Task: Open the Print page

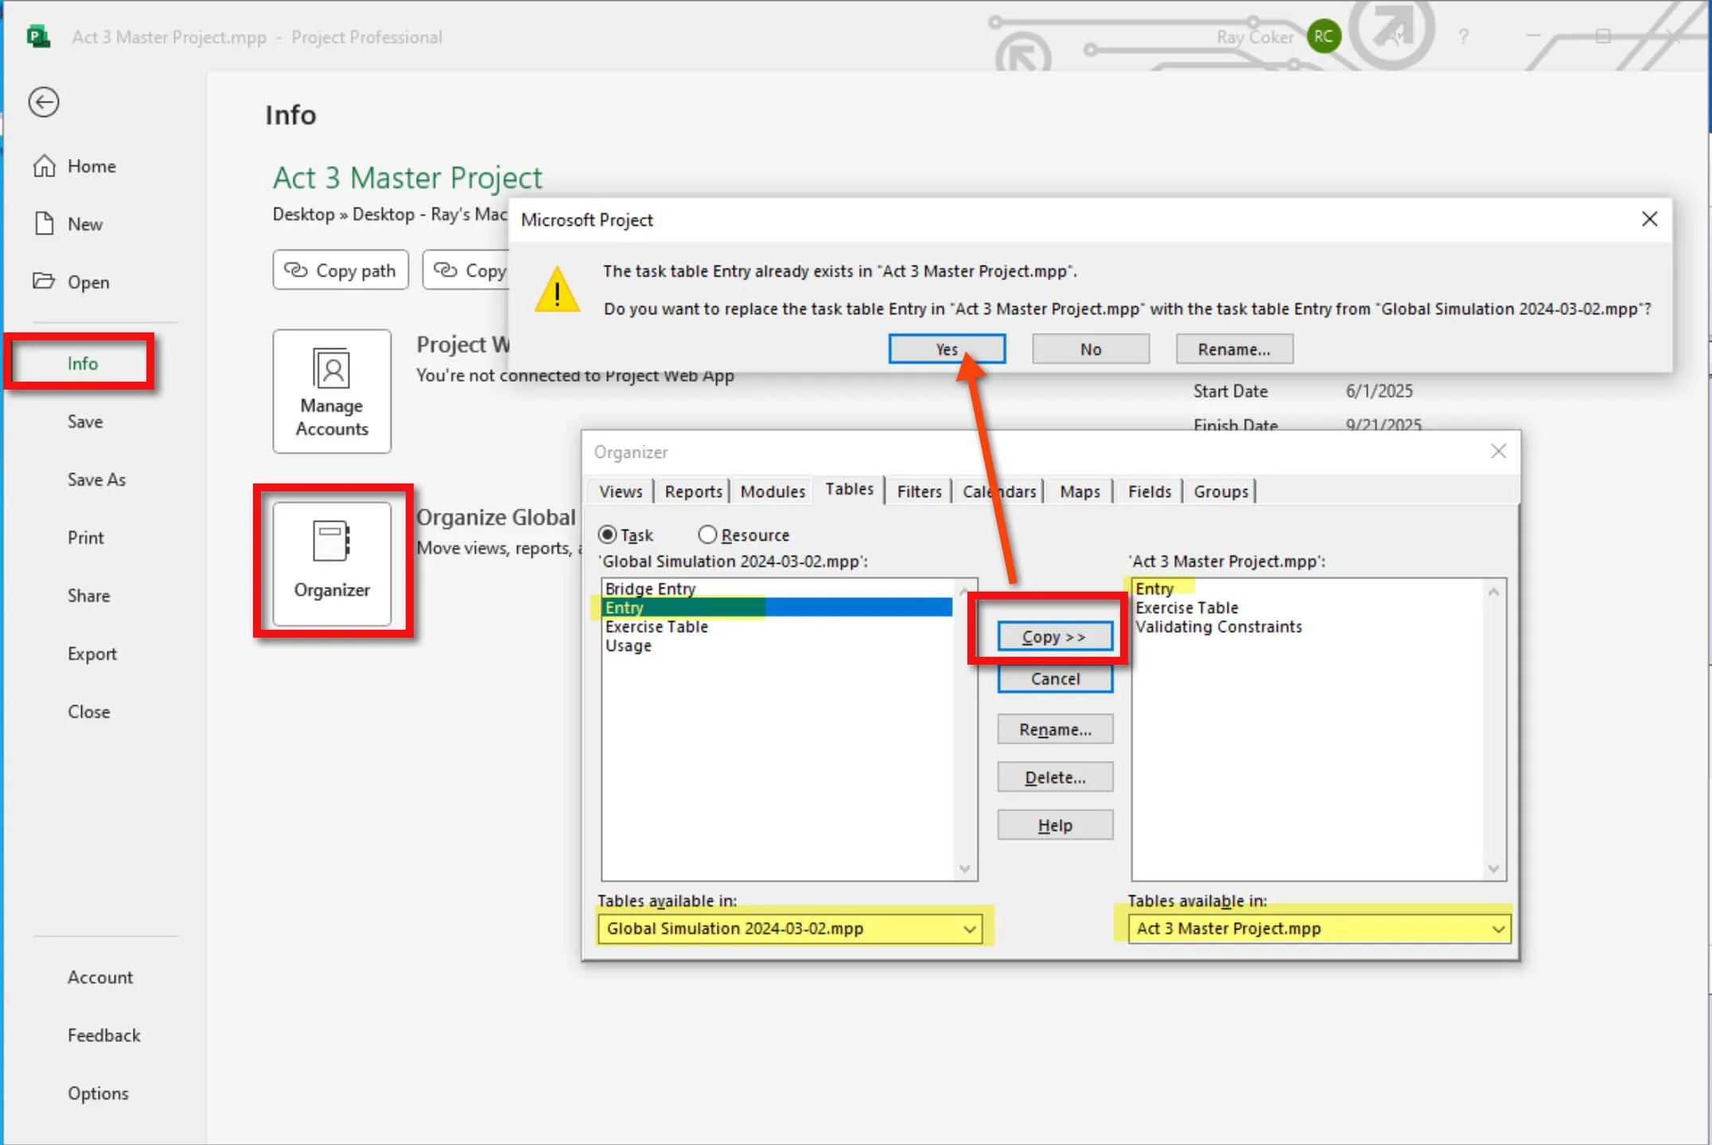Action: (86, 538)
